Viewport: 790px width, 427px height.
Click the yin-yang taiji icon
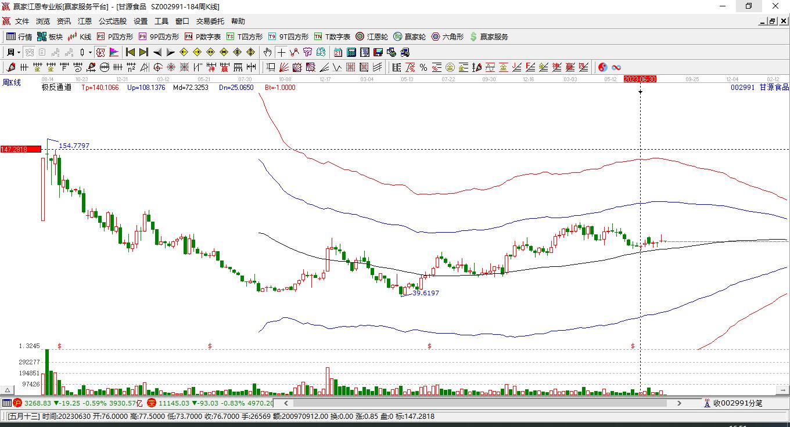click(603, 67)
